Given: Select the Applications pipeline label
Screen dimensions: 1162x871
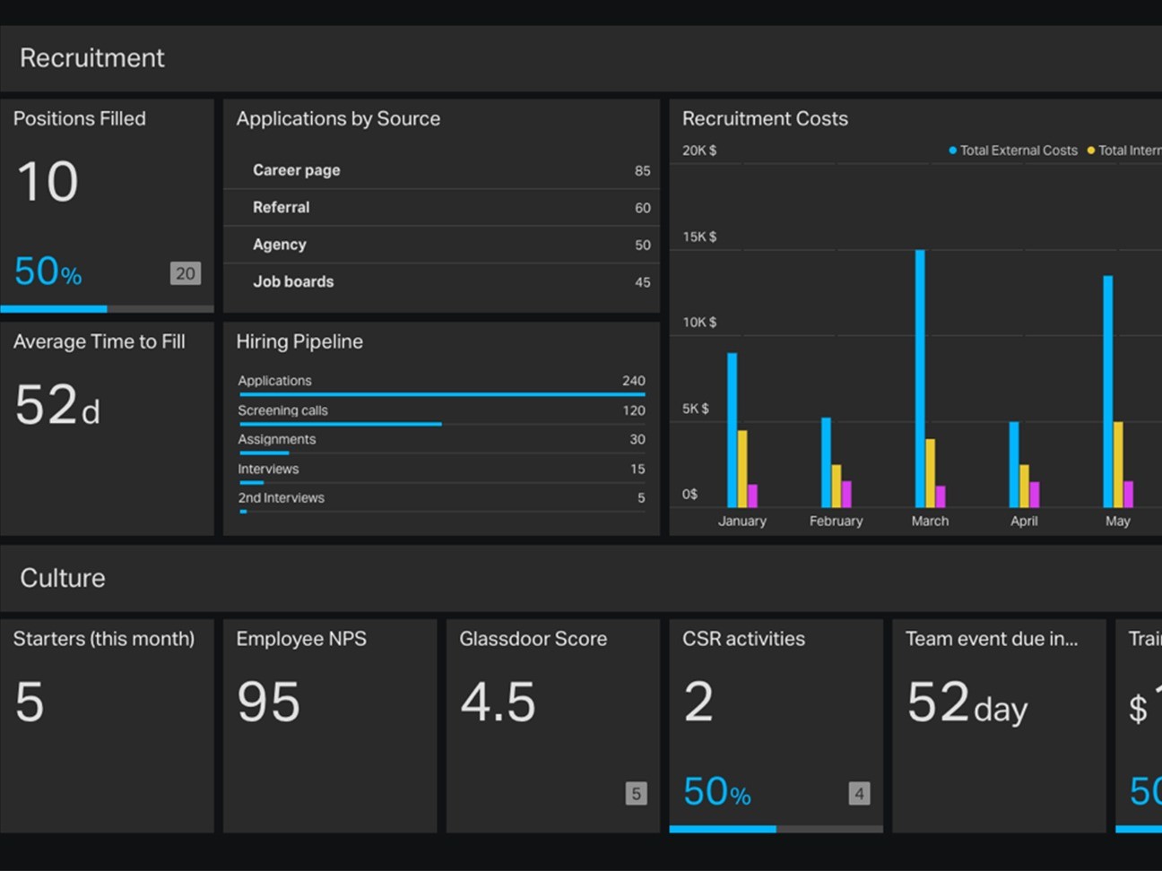Looking at the screenshot, I should pos(274,381).
